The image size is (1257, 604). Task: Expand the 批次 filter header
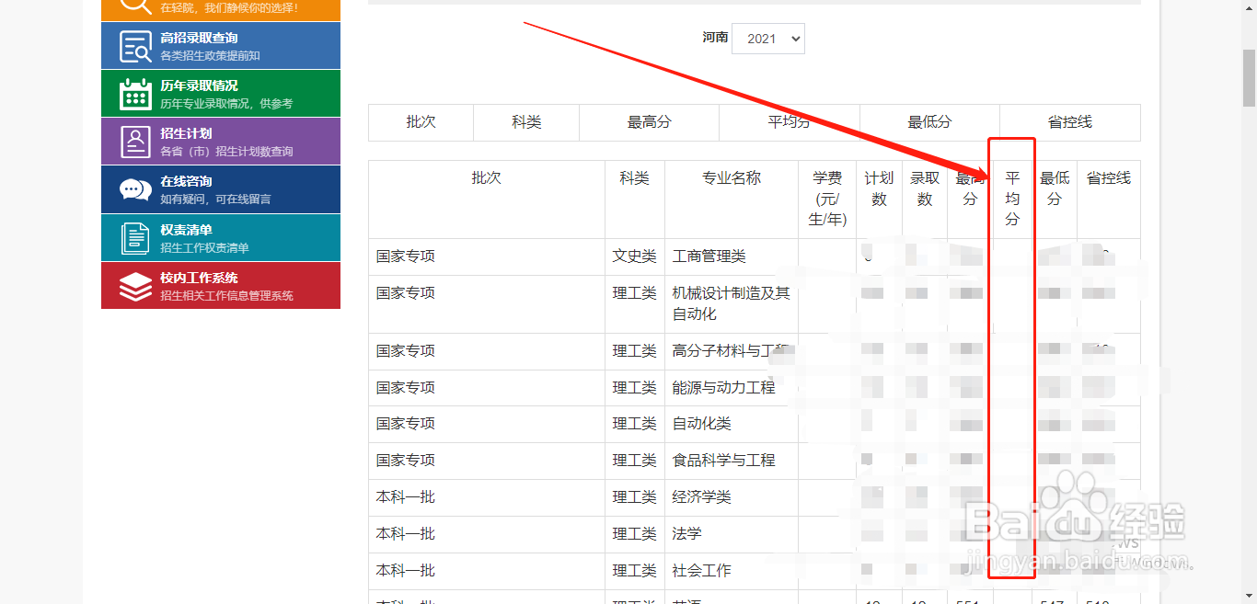tap(421, 122)
